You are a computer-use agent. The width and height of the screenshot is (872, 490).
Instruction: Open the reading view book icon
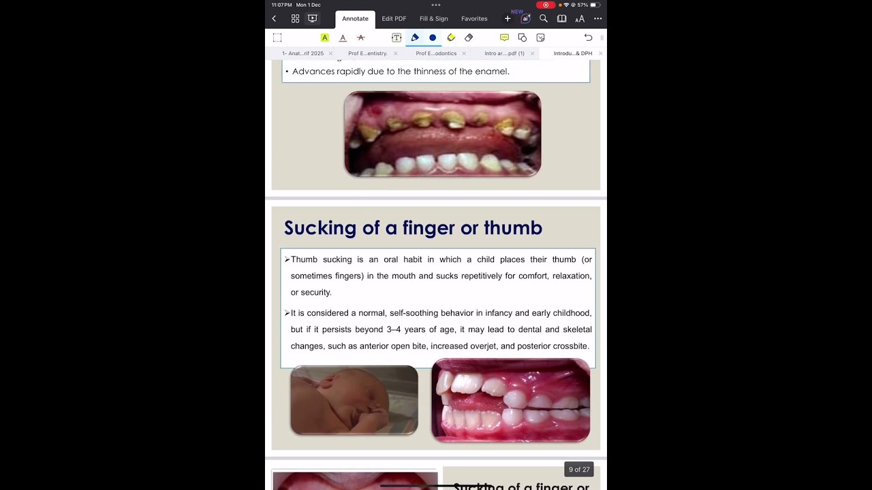[x=562, y=19]
